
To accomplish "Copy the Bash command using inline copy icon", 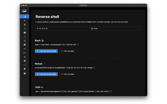I will click(x=78, y=44).
